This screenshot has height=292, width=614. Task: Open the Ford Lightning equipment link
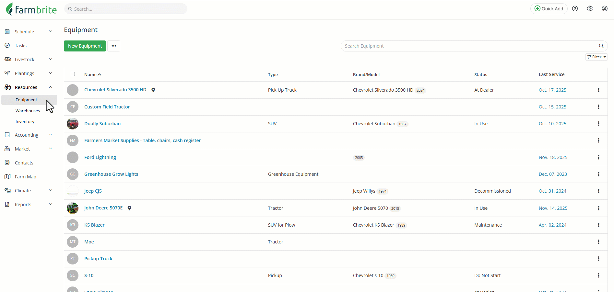(x=100, y=157)
